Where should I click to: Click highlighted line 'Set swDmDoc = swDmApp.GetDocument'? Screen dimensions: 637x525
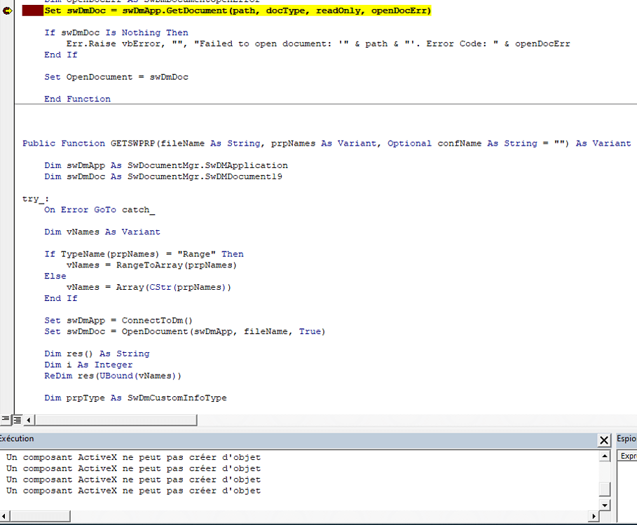pos(238,11)
